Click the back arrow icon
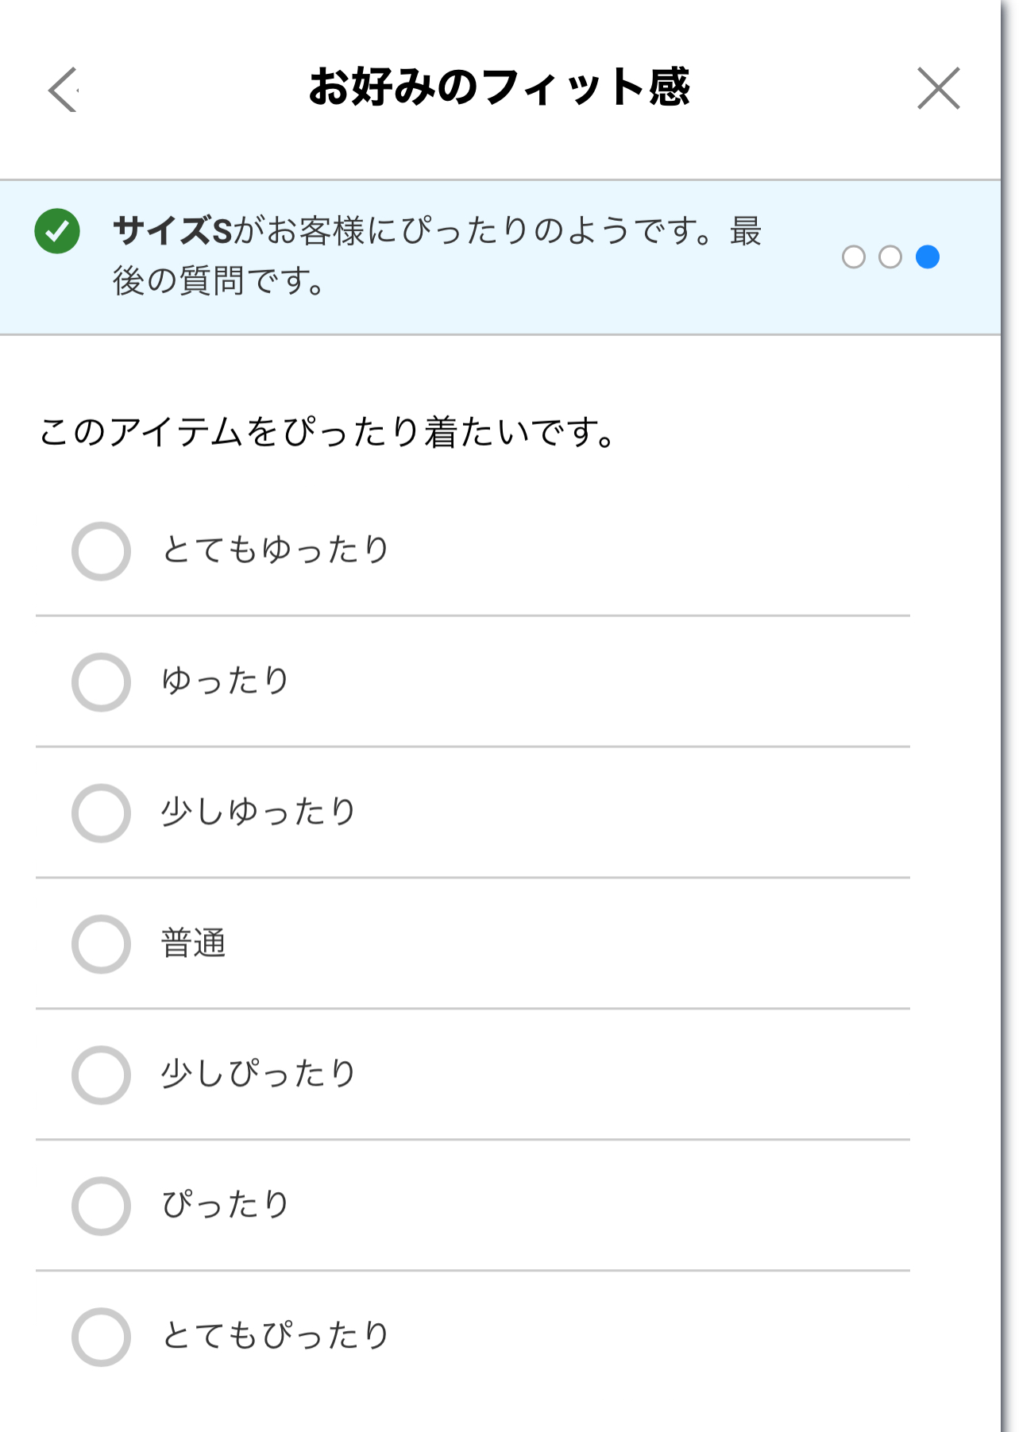This screenshot has height=1432, width=1019. [63, 89]
